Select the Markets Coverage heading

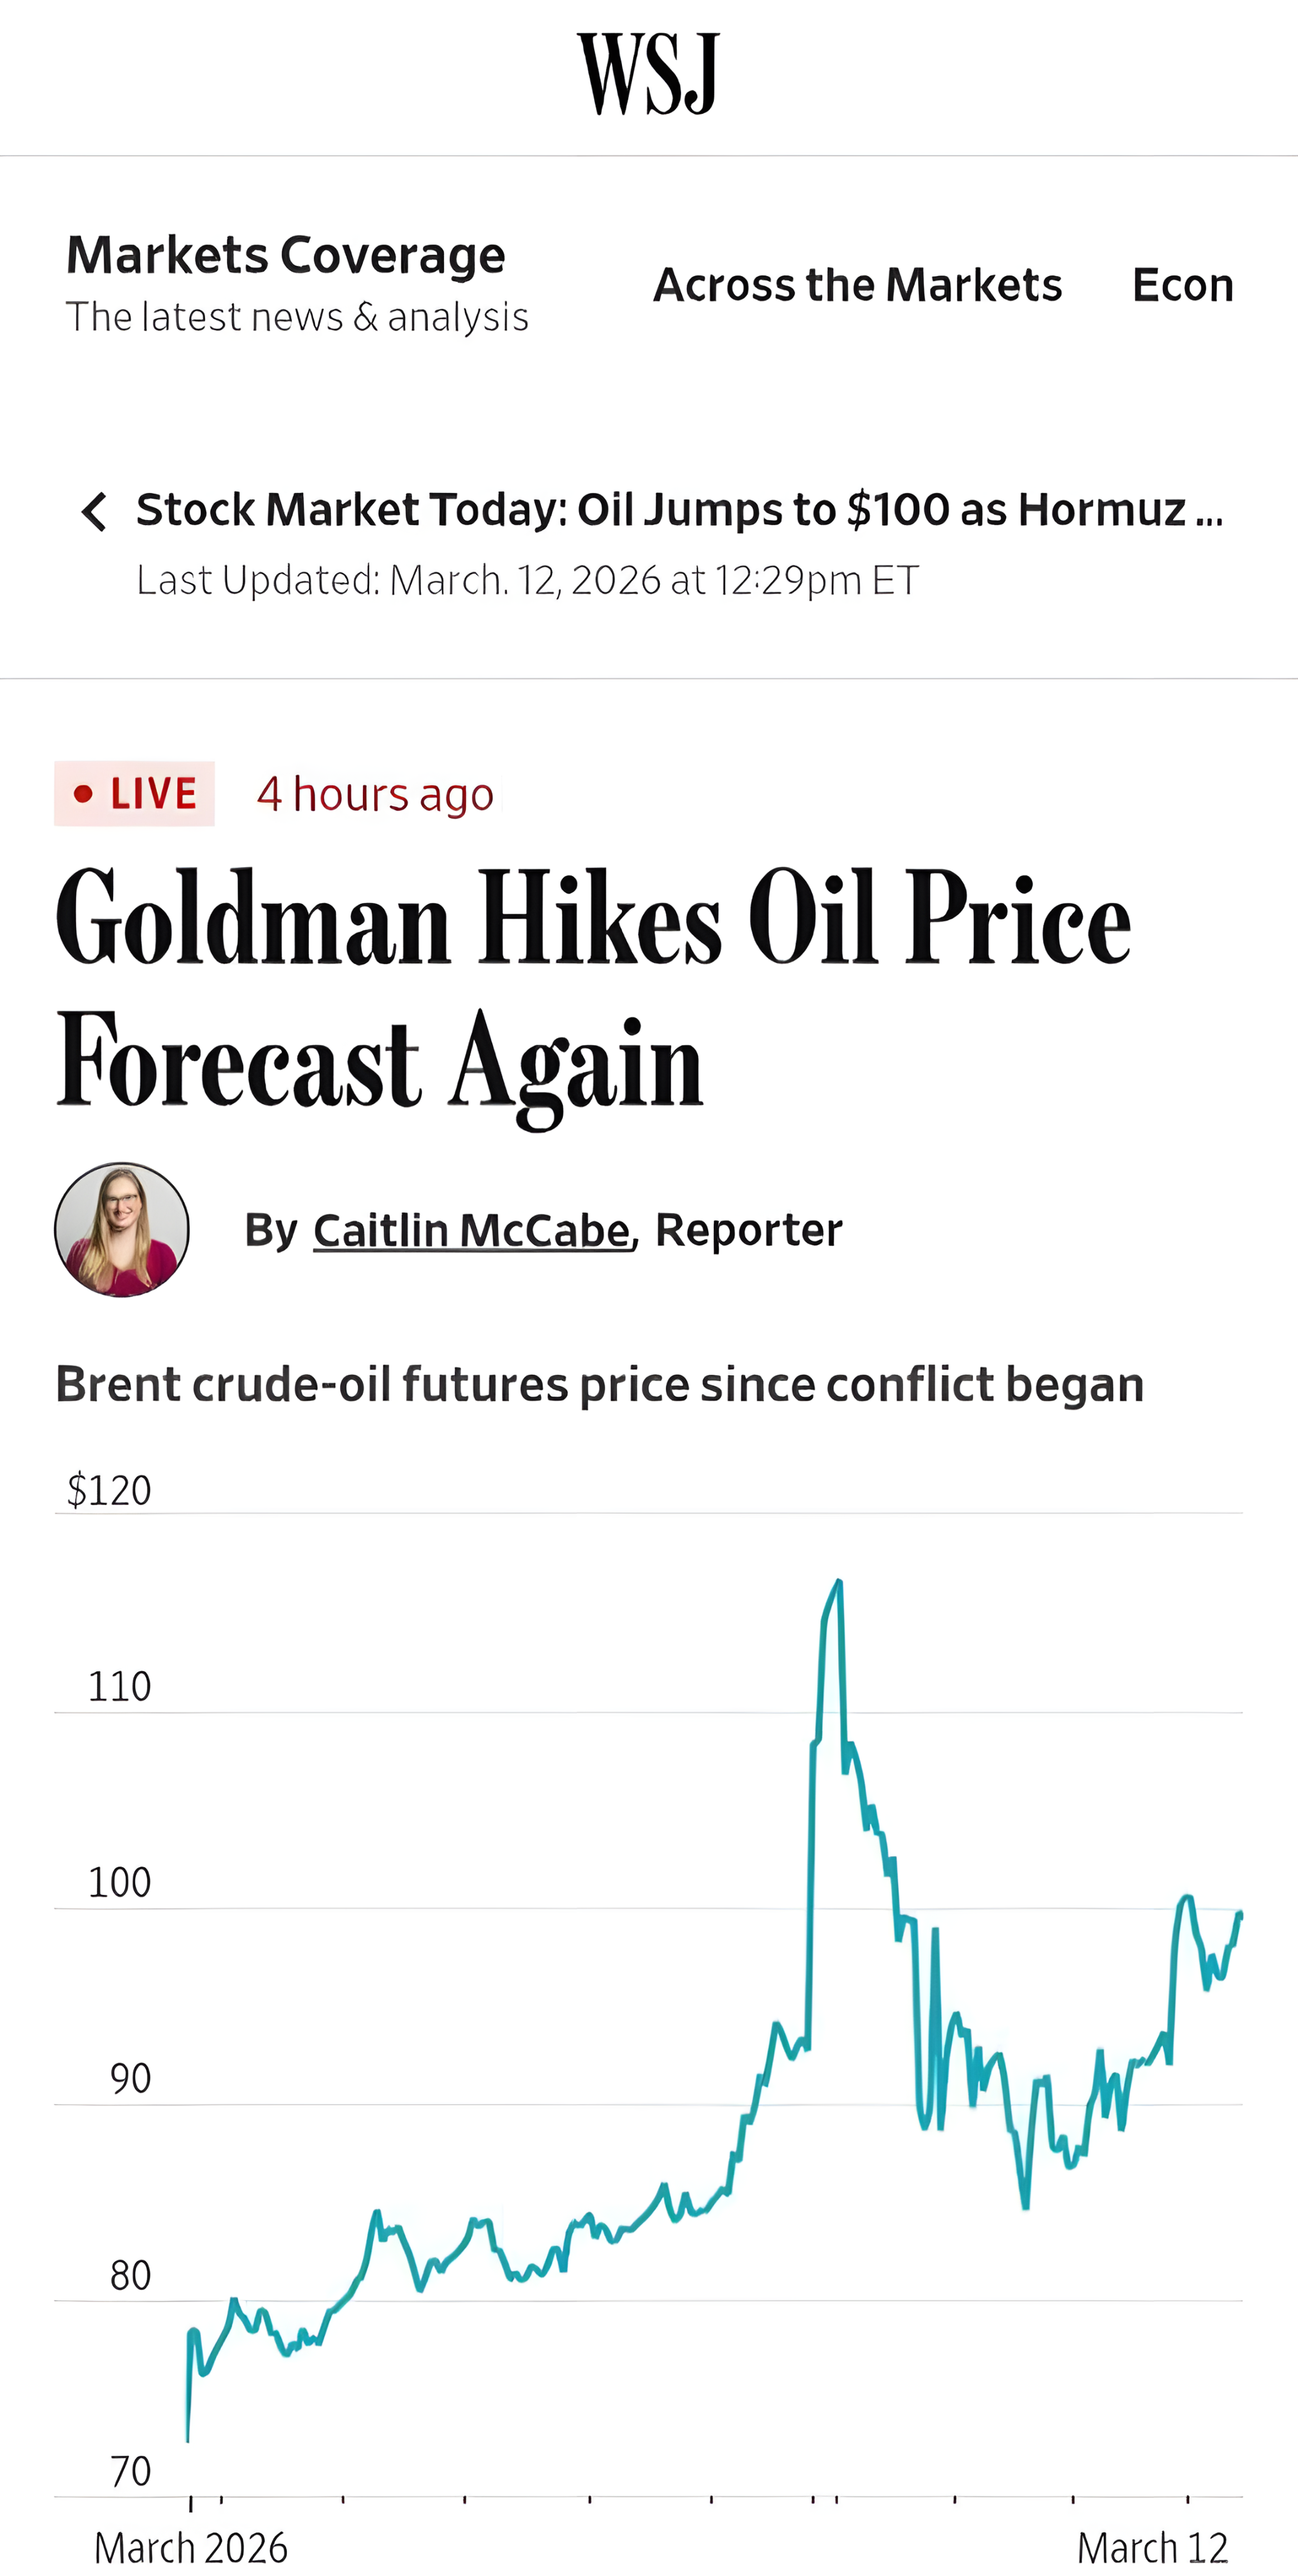285,255
